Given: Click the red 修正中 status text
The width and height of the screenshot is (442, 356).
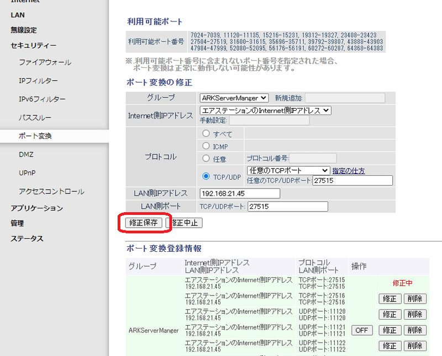Looking at the screenshot, I should tap(402, 283).
